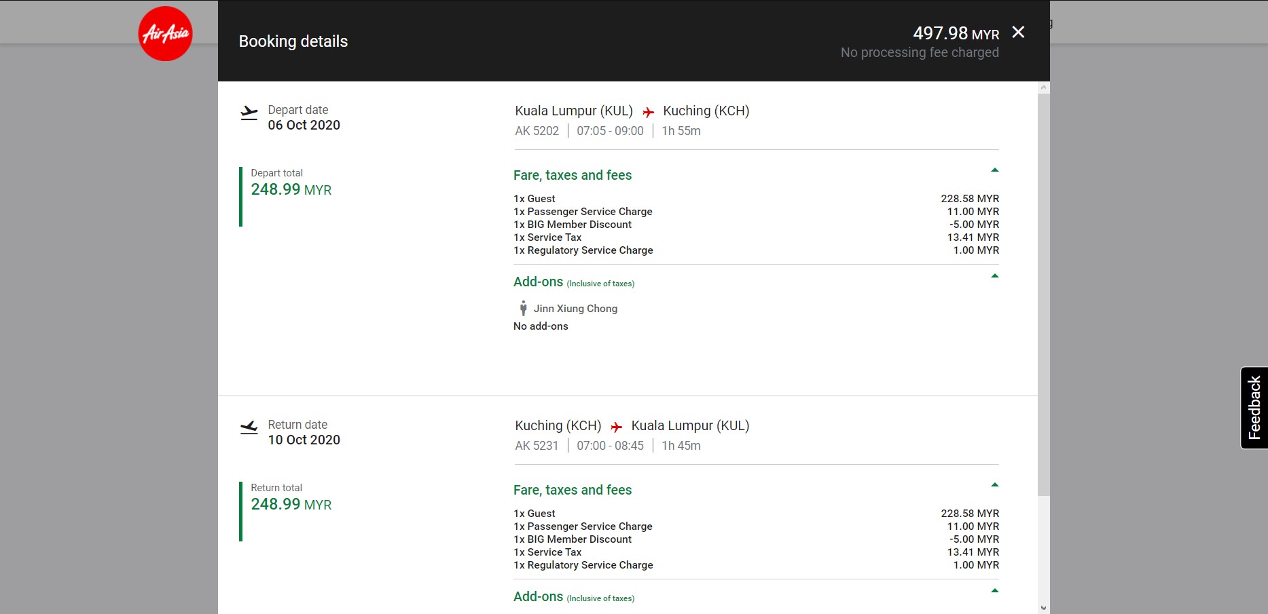
Task: Click the landing plane icon beside Return date
Action: tap(249, 427)
